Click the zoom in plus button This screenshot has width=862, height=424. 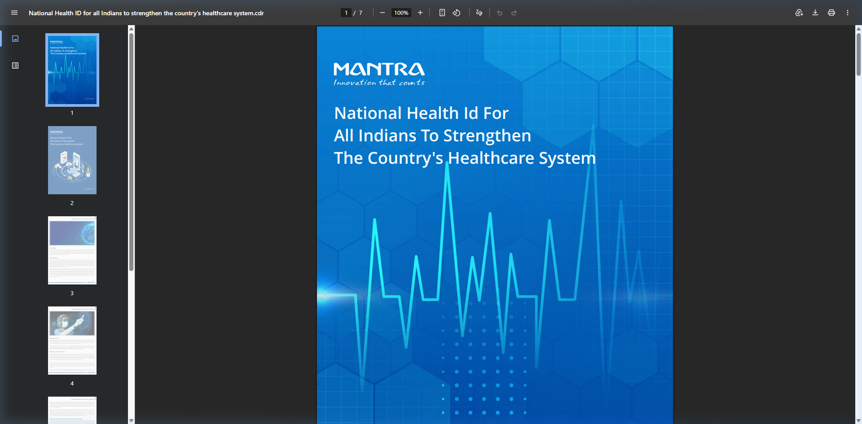pos(420,13)
